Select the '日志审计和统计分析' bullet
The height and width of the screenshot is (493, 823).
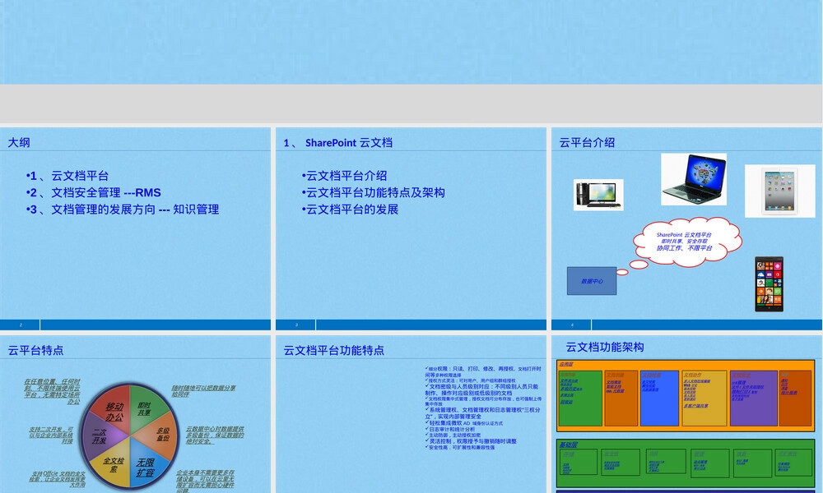click(x=450, y=429)
